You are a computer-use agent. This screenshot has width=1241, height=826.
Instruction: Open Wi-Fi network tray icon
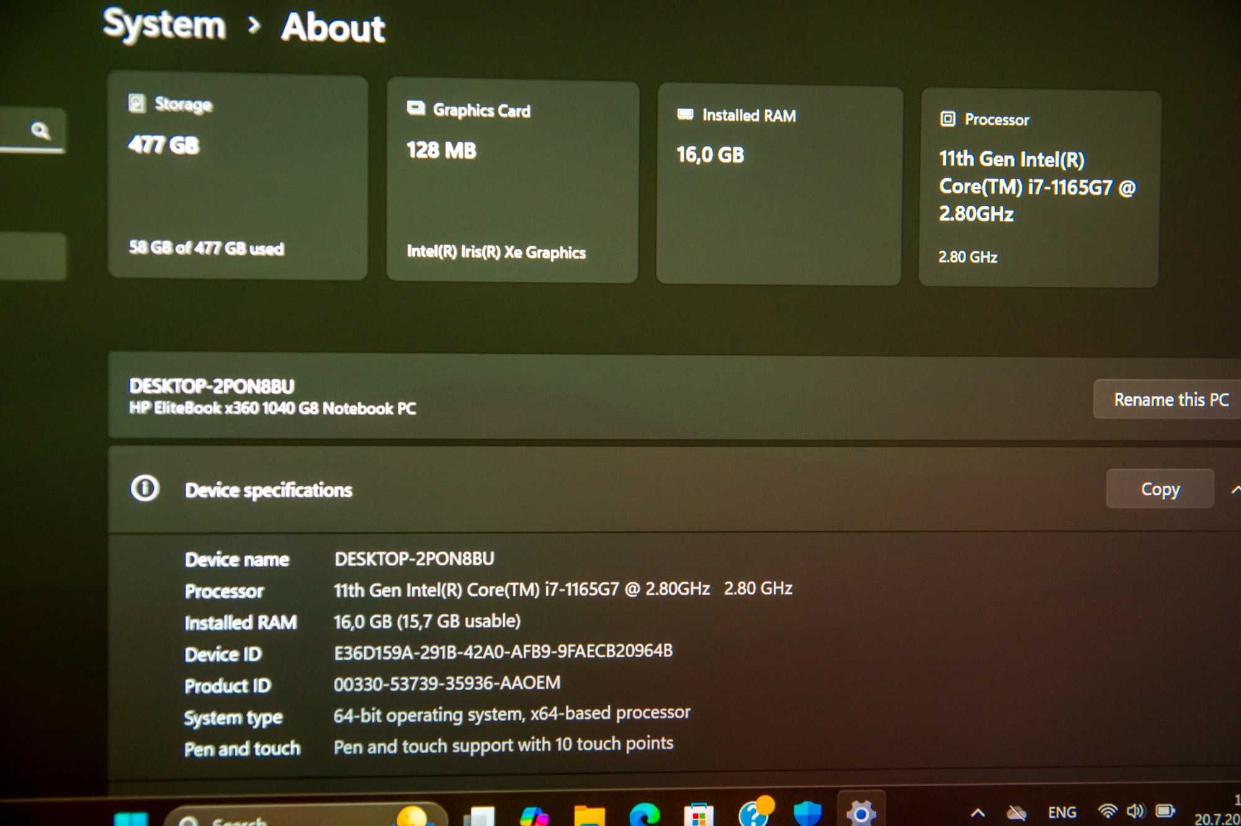[x=1107, y=810]
